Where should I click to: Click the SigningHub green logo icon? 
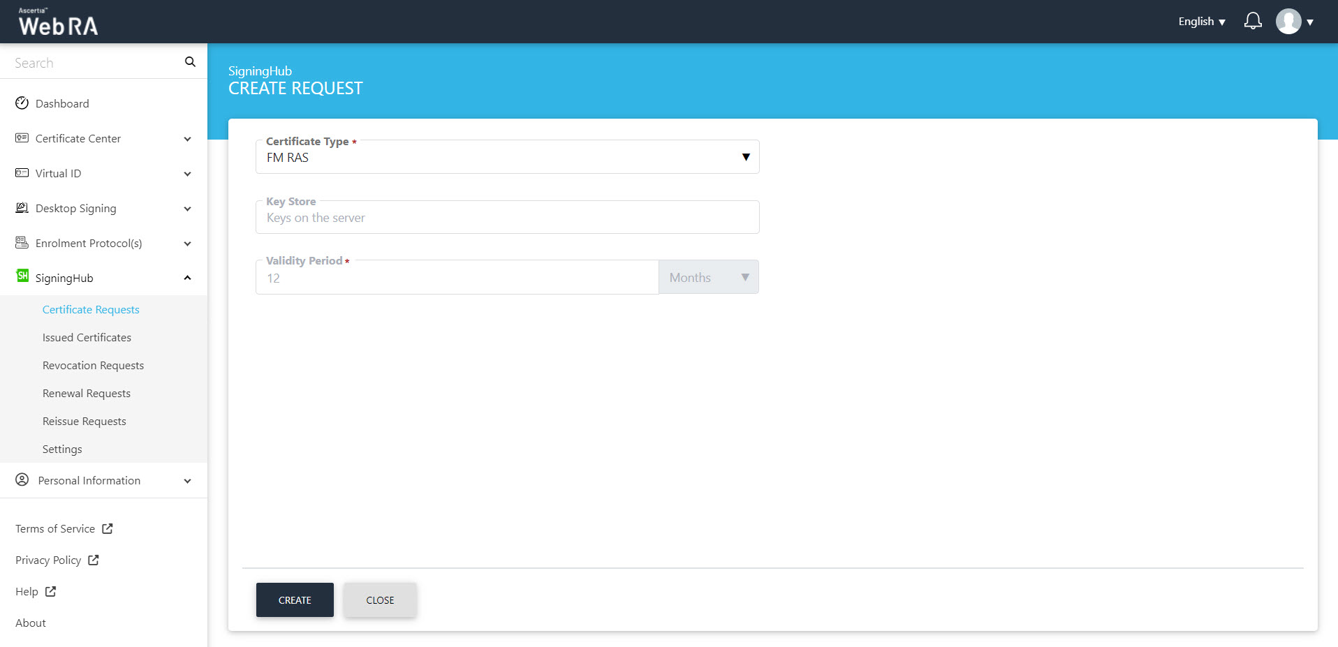pyautogui.click(x=22, y=276)
